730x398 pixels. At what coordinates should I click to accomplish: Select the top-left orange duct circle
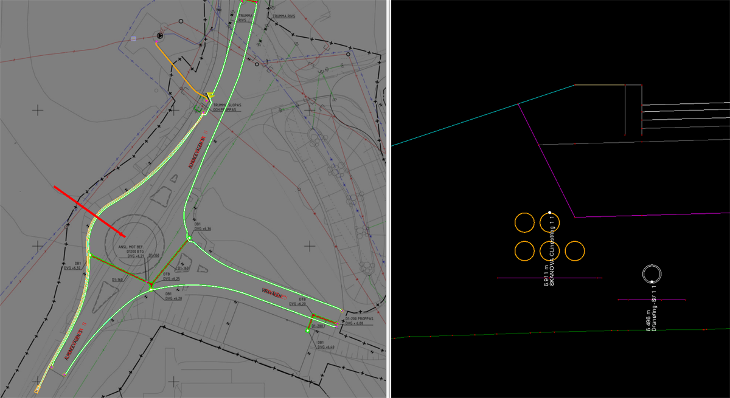pyautogui.click(x=524, y=222)
